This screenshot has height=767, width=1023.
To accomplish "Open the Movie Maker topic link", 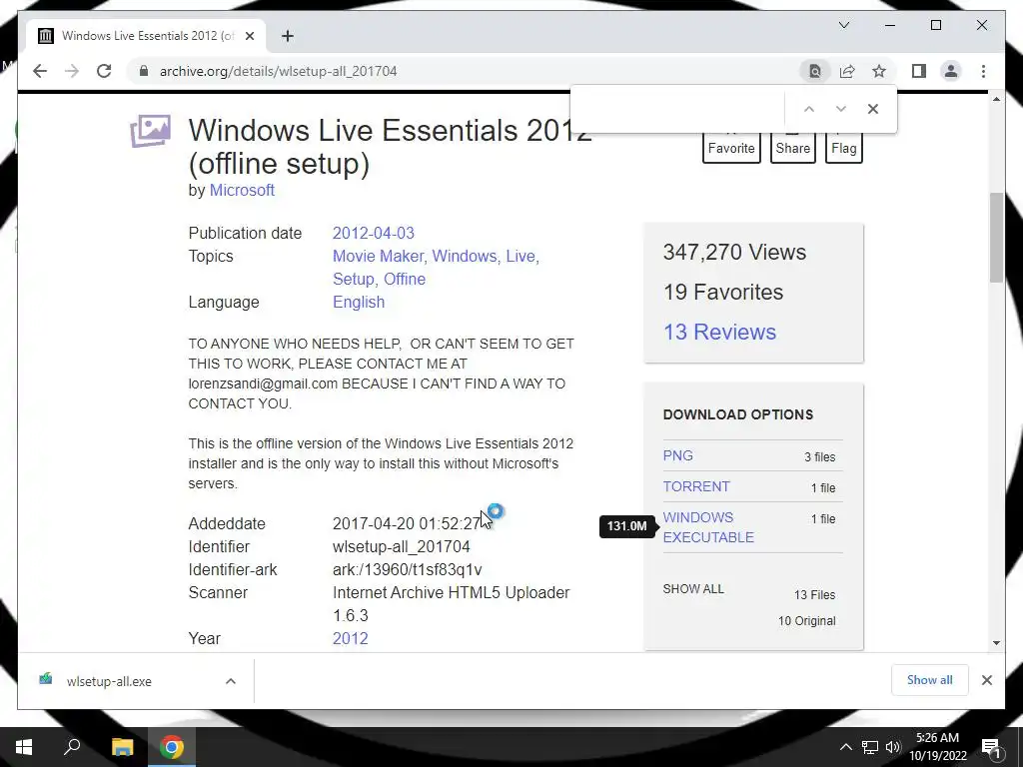I will coord(380,256).
